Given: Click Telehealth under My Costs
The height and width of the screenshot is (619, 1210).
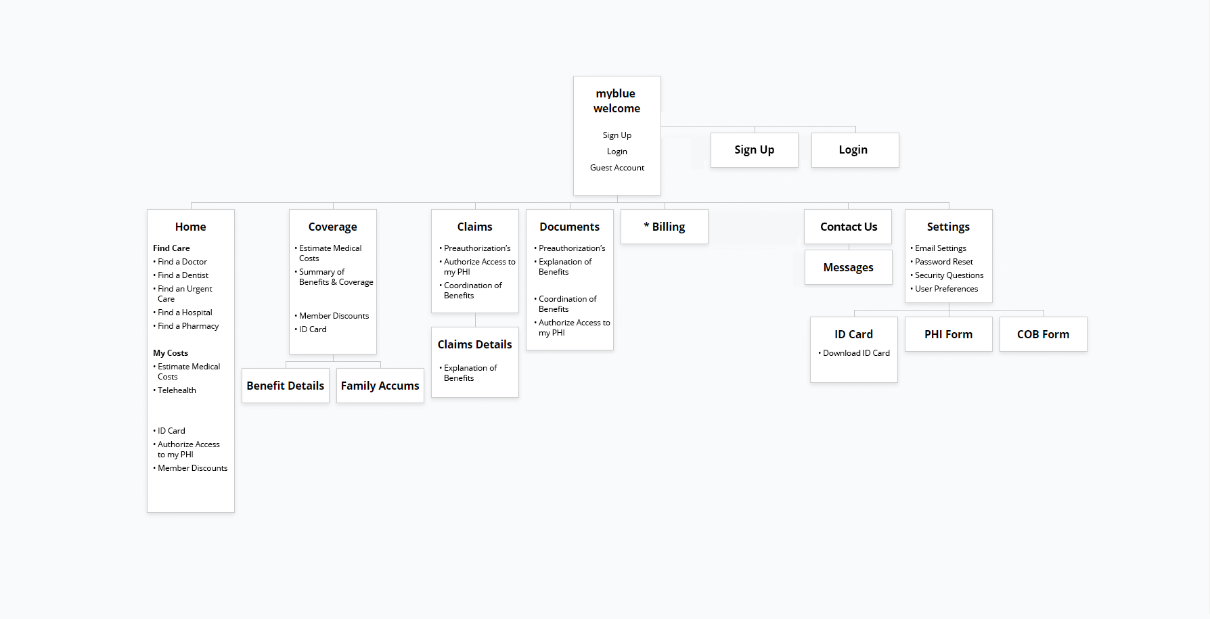Looking at the screenshot, I should pos(177,390).
